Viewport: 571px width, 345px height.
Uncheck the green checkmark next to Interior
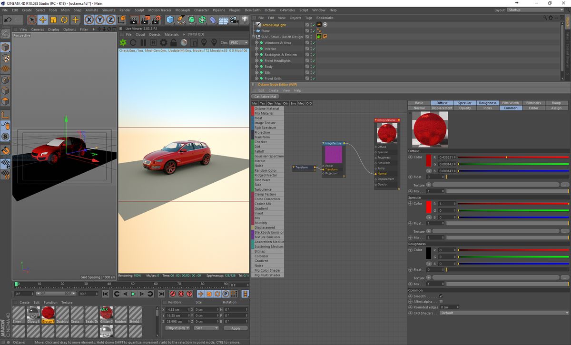[314, 49]
